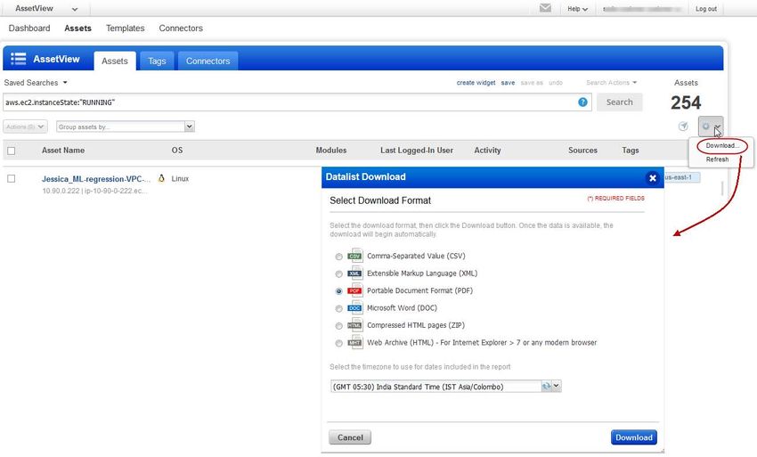Choose Refresh from the tools menu
Viewport: 757px width, 457px height.
click(717, 159)
